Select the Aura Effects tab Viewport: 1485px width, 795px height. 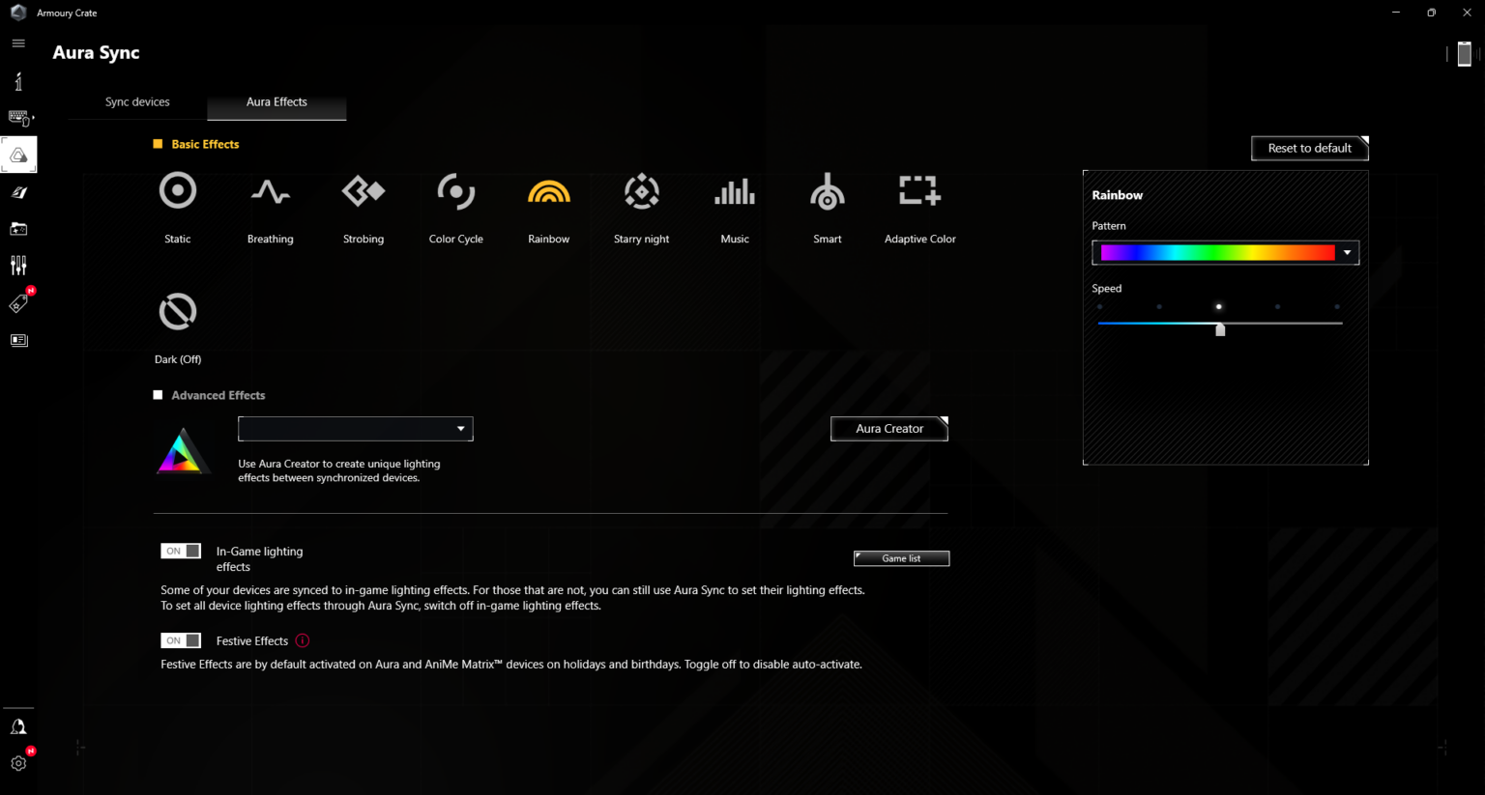click(276, 101)
